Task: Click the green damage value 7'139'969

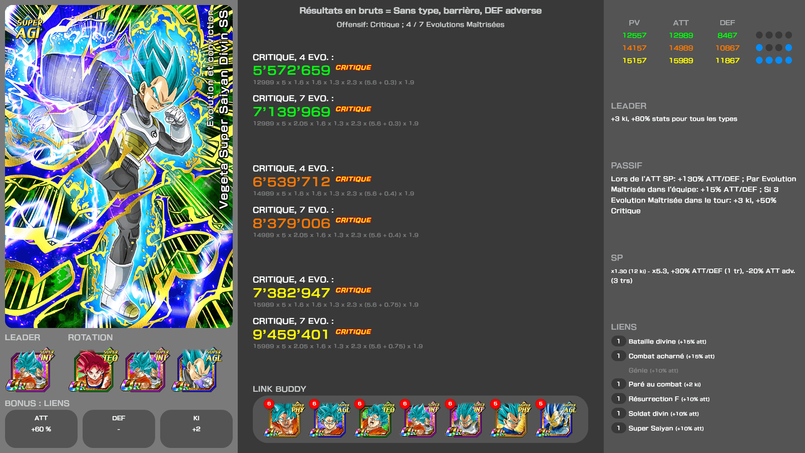Action: coord(291,112)
